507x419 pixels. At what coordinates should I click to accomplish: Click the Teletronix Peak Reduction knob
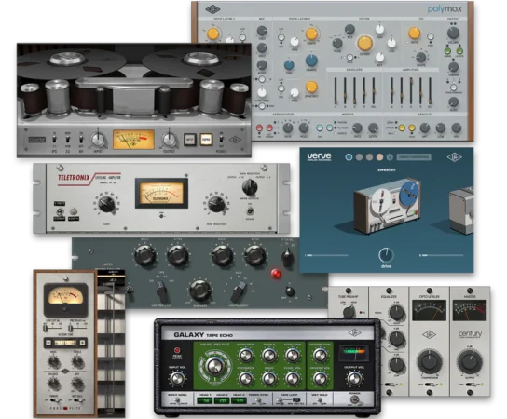(x=216, y=204)
